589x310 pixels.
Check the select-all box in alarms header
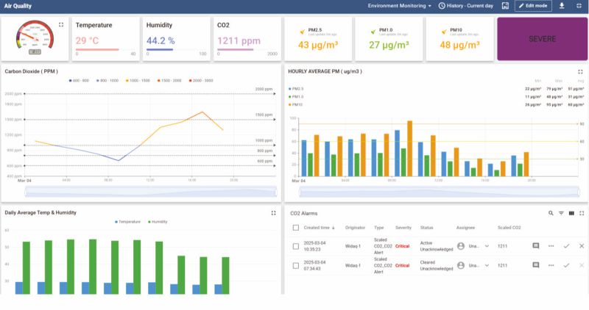[296, 228]
